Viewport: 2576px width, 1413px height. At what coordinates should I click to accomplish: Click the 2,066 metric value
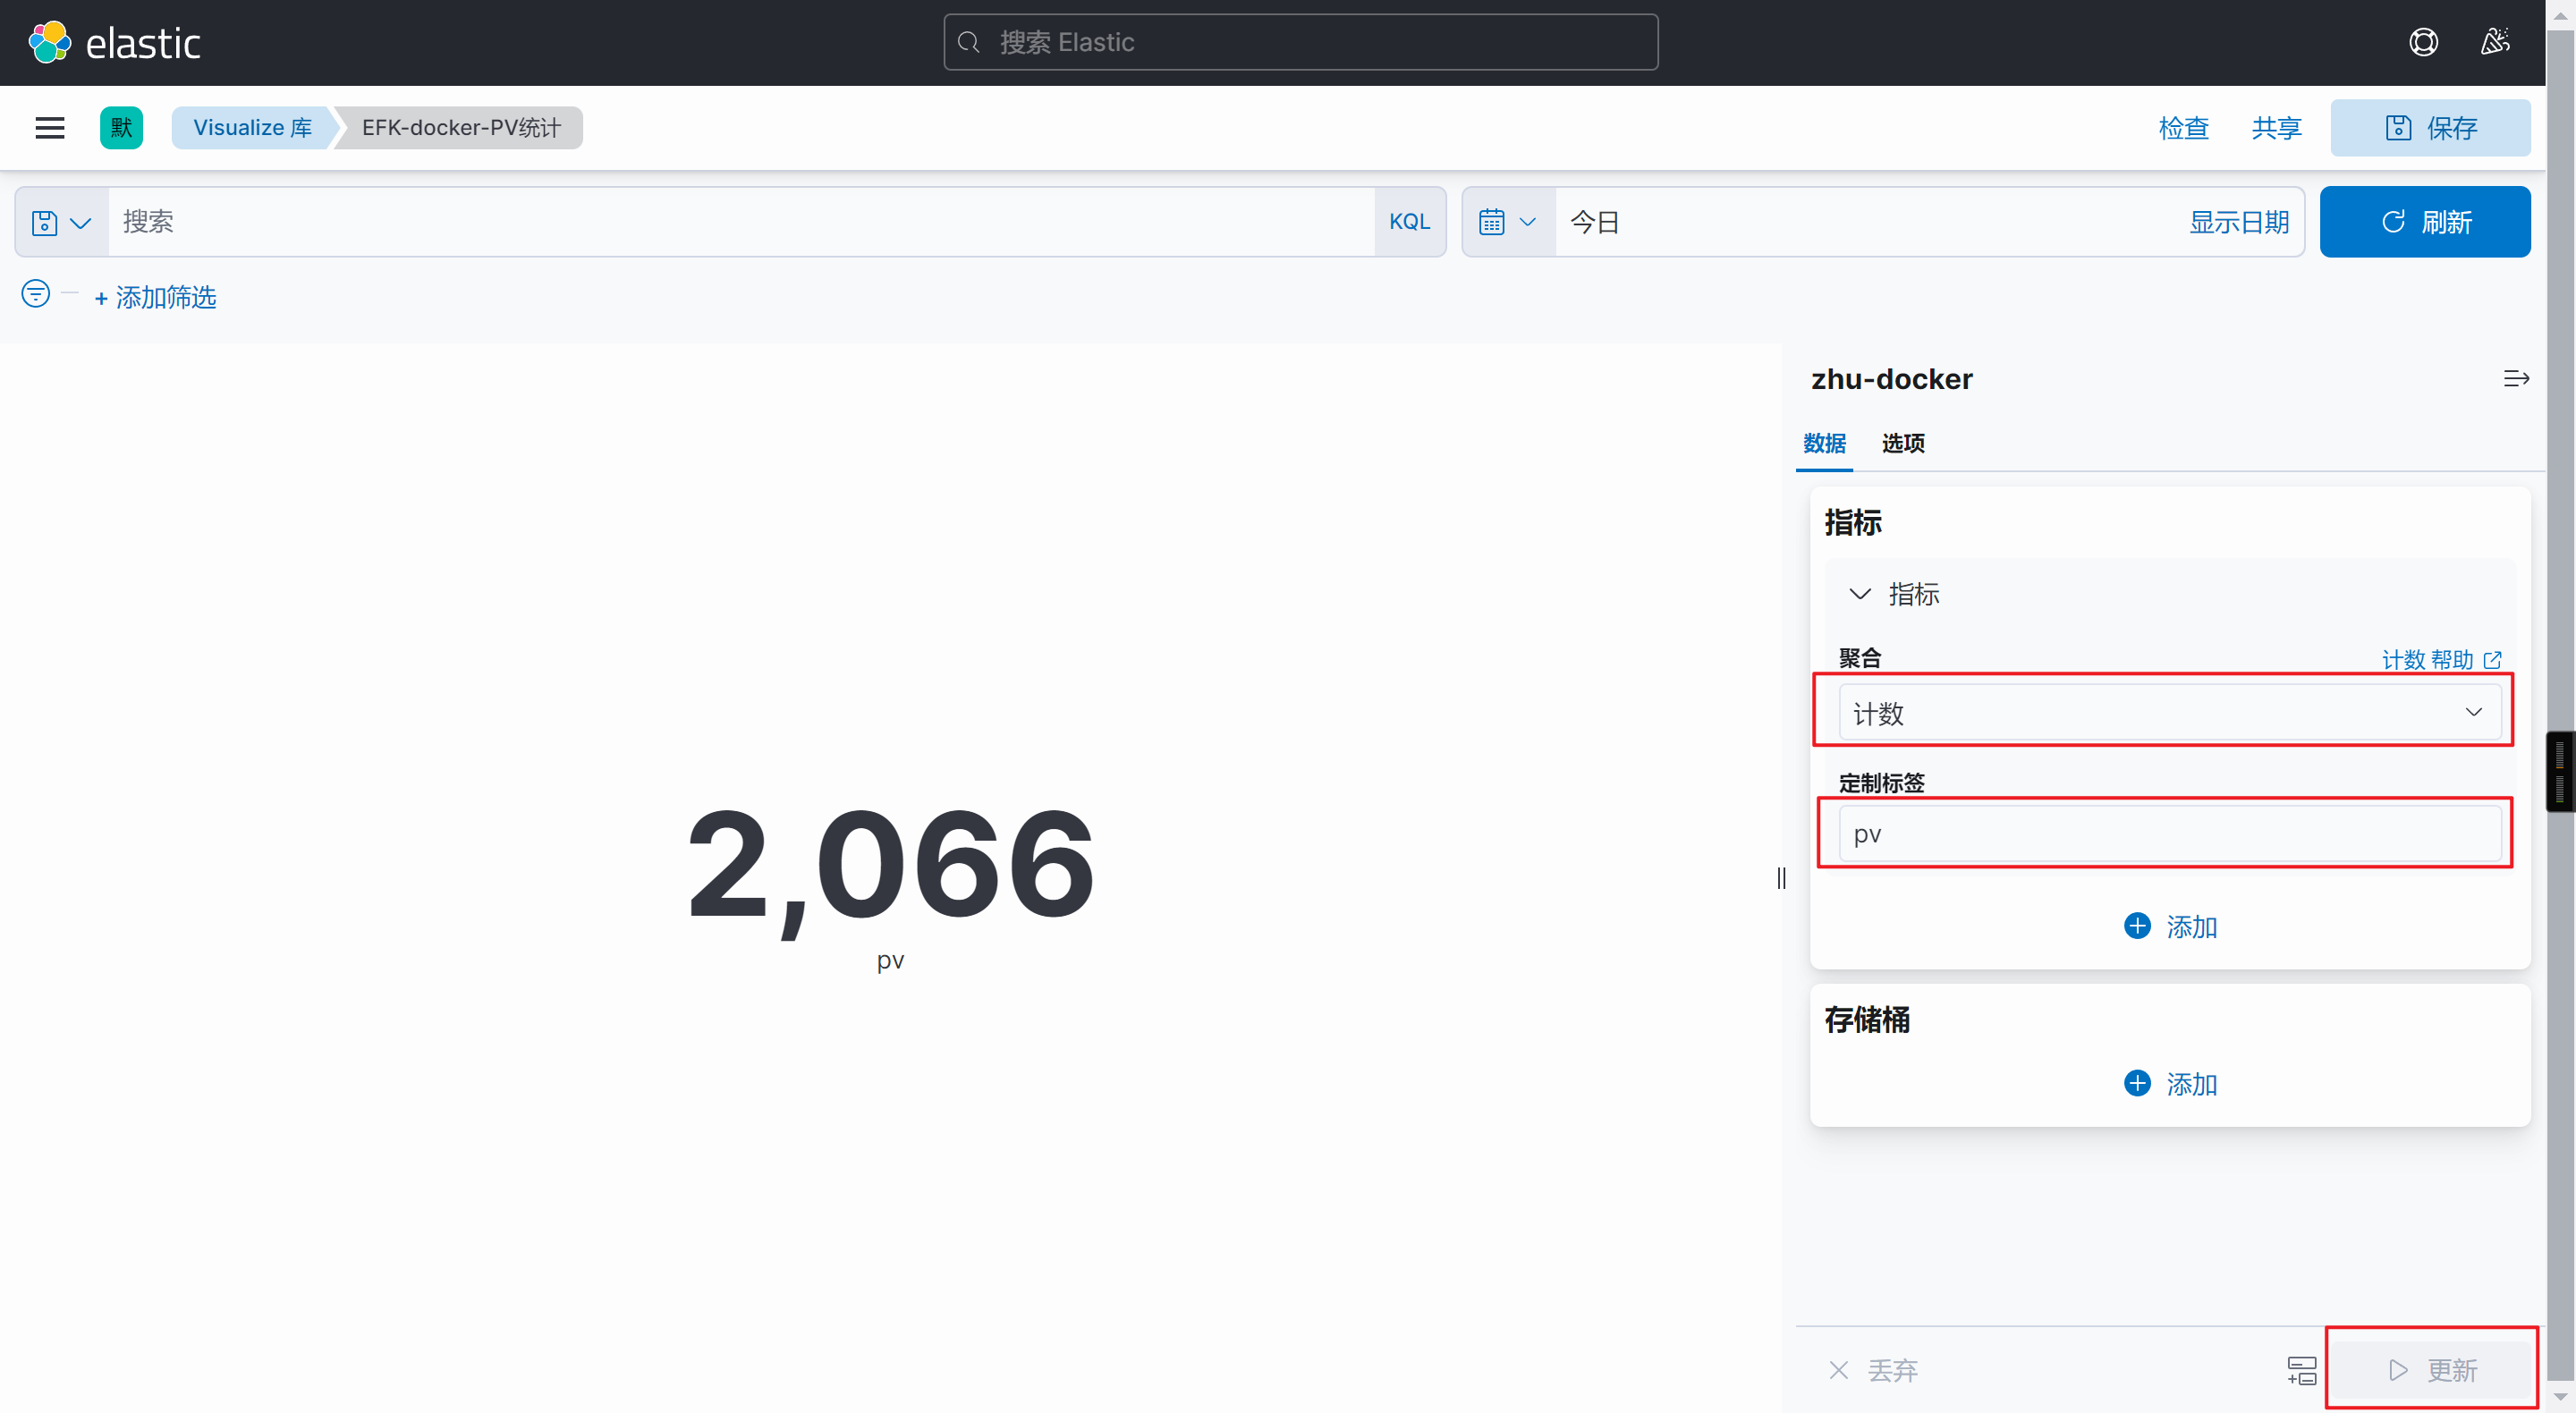(x=890, y=865)
